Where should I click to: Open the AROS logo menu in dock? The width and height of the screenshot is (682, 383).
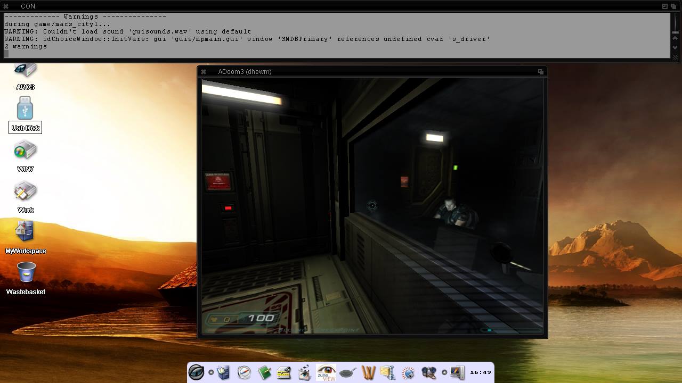coord(196,372)
